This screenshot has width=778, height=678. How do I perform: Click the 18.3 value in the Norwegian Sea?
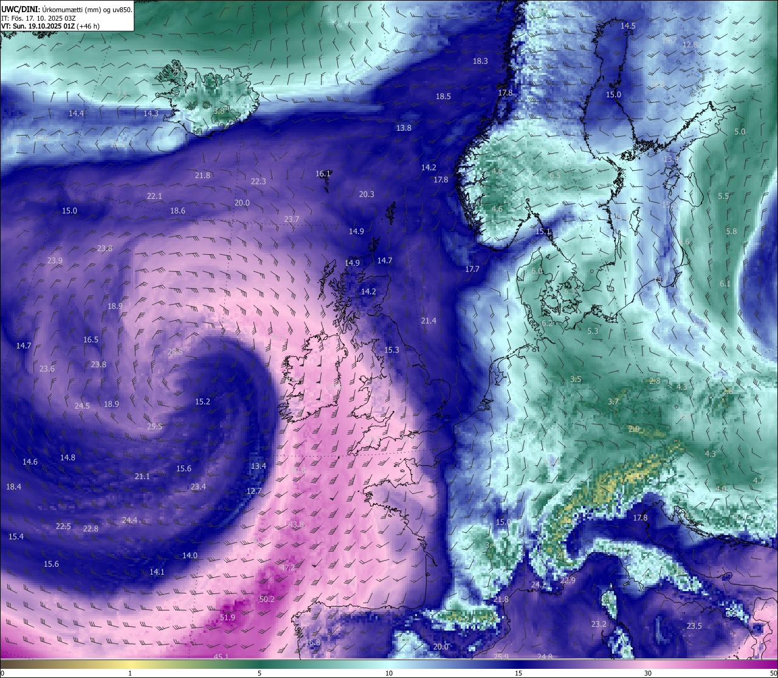480,61
